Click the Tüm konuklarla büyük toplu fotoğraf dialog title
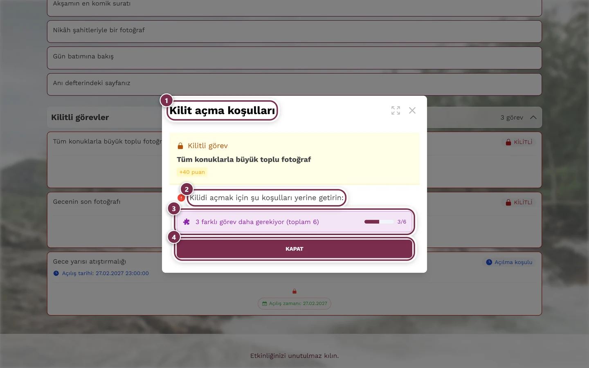Image resolution: width=589 pixels, height=368 pixels. pos(244,159)
